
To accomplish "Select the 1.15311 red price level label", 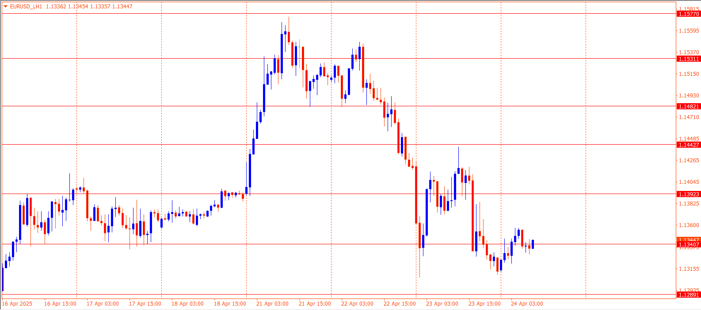I will 689,59.
